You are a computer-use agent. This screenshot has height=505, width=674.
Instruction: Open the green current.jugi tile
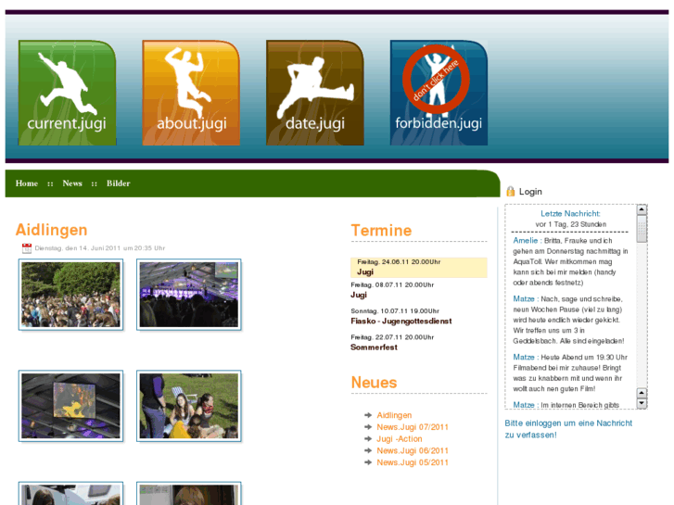coord(67,93)
